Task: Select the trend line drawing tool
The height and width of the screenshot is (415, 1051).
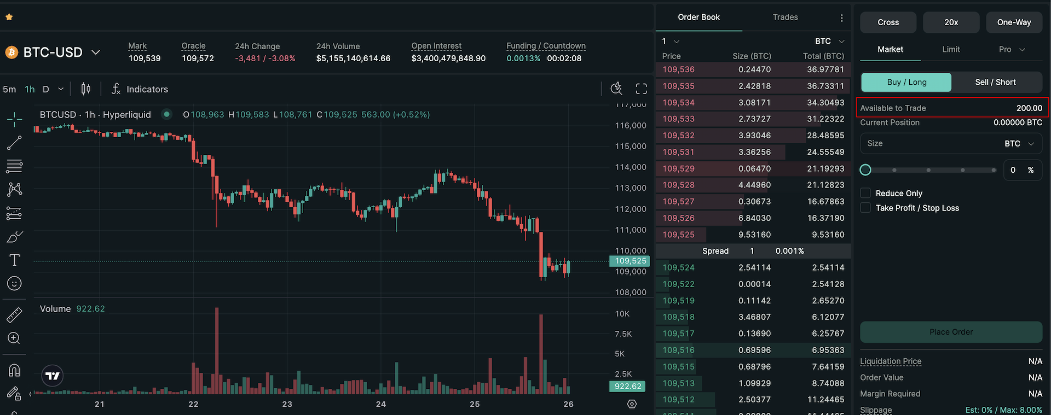Action: [x=14, y=143]
